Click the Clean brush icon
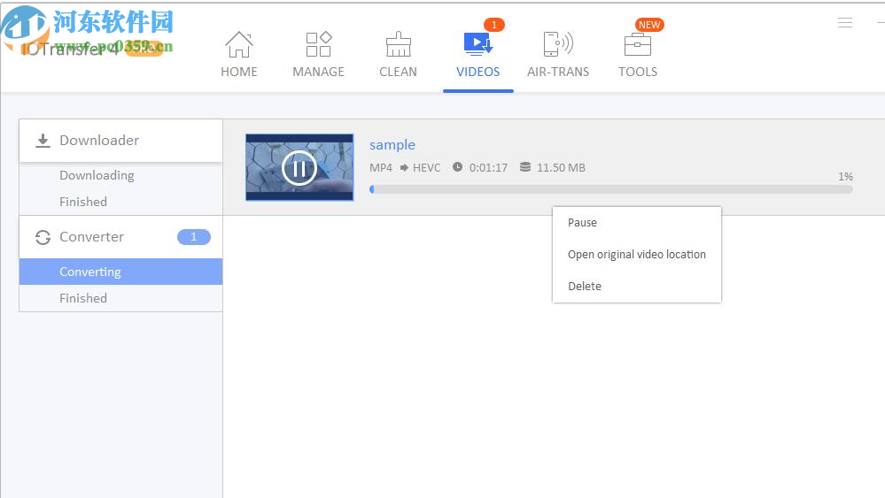This screenshot has width=885, height=498. [x=398, y=44]
